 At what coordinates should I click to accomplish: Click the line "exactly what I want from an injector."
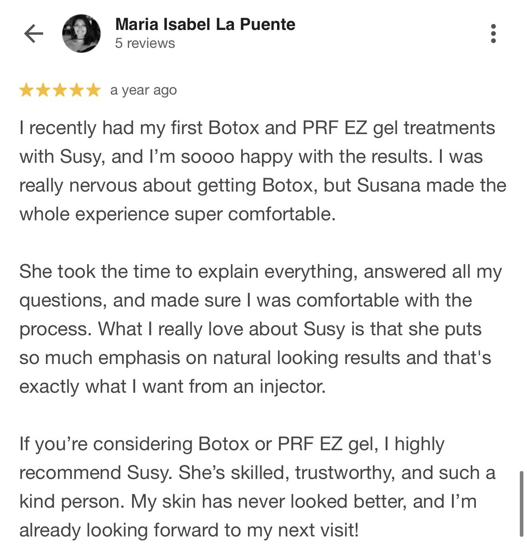point(172,387)
